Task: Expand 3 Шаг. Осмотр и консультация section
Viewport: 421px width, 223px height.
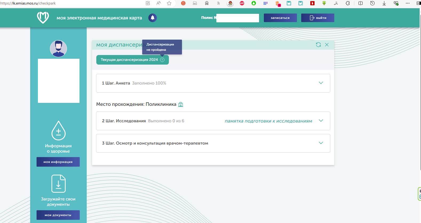Action: pos(321,143)
